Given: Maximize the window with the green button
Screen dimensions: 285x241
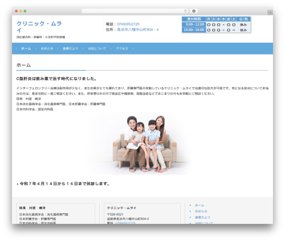Looking at the screenshot, I should (25, 11).
